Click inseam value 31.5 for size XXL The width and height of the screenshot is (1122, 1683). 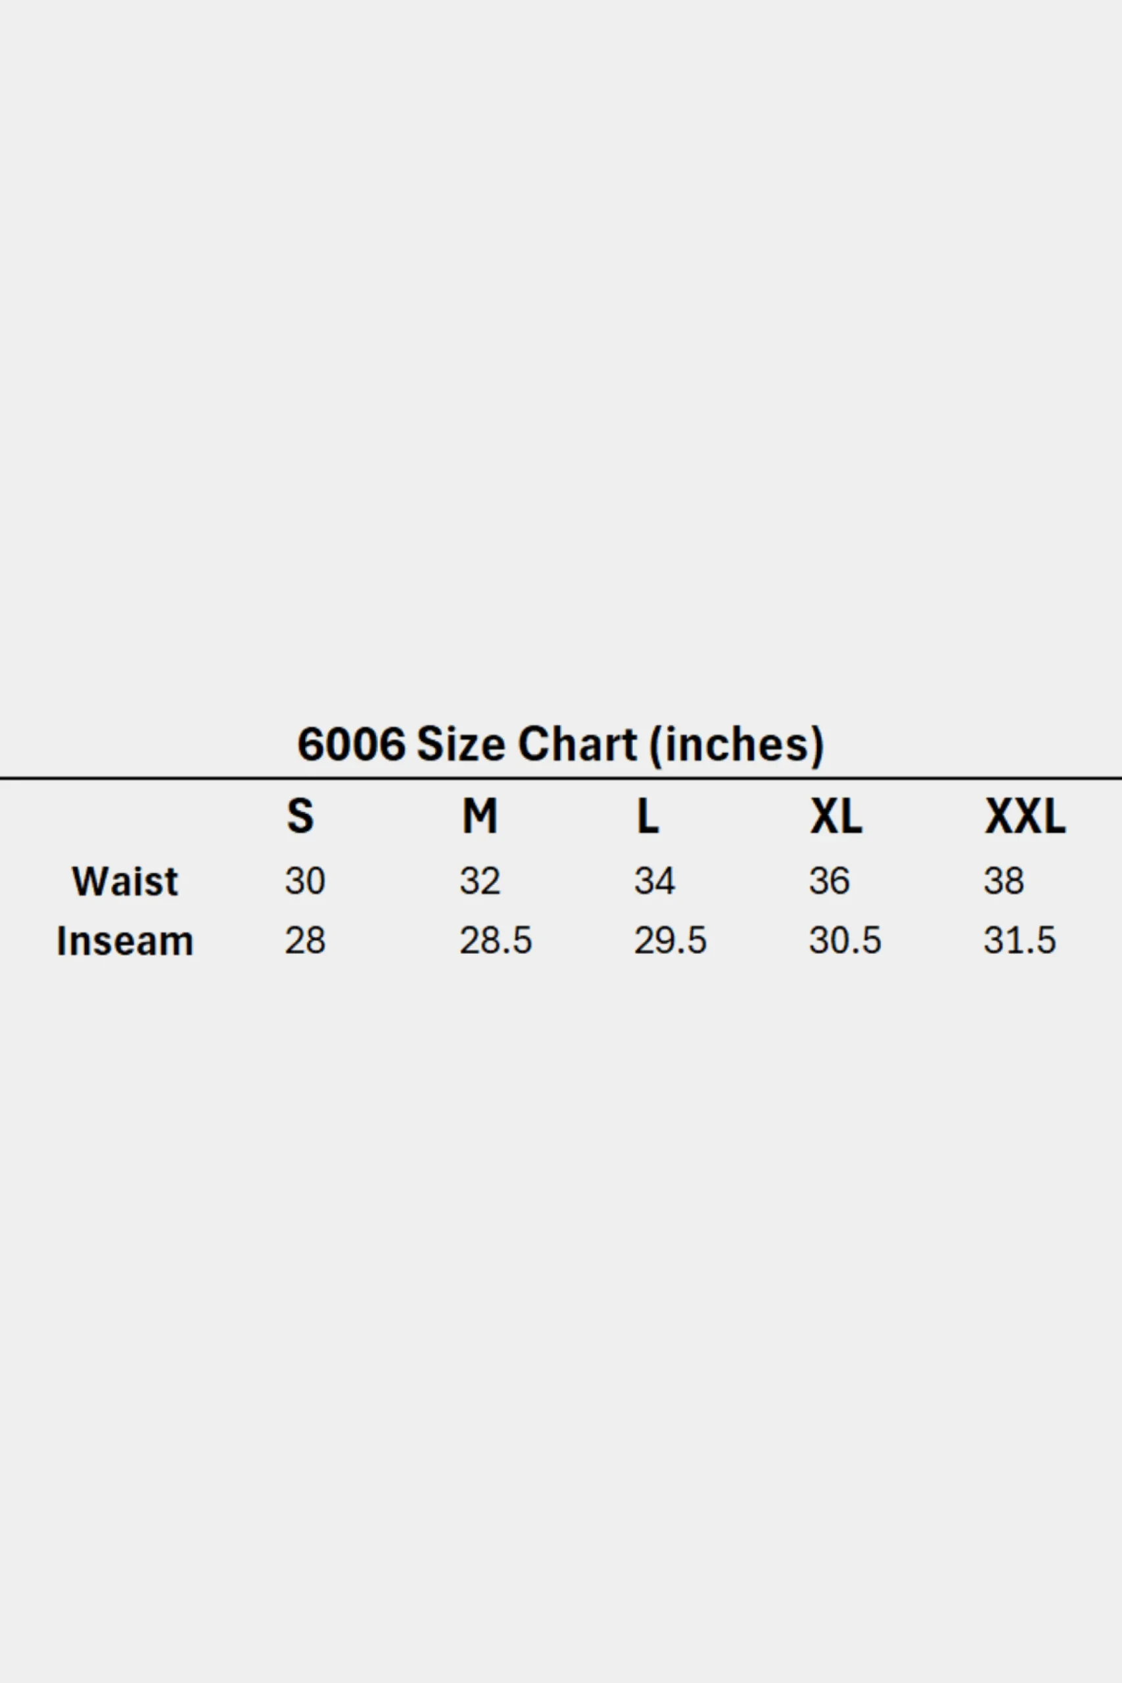1019,940
